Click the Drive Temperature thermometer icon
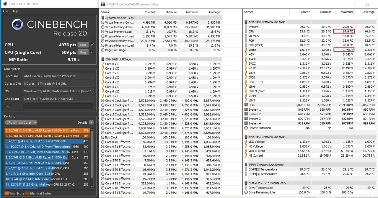Viewport: 378px width, 198px height. 246,188
